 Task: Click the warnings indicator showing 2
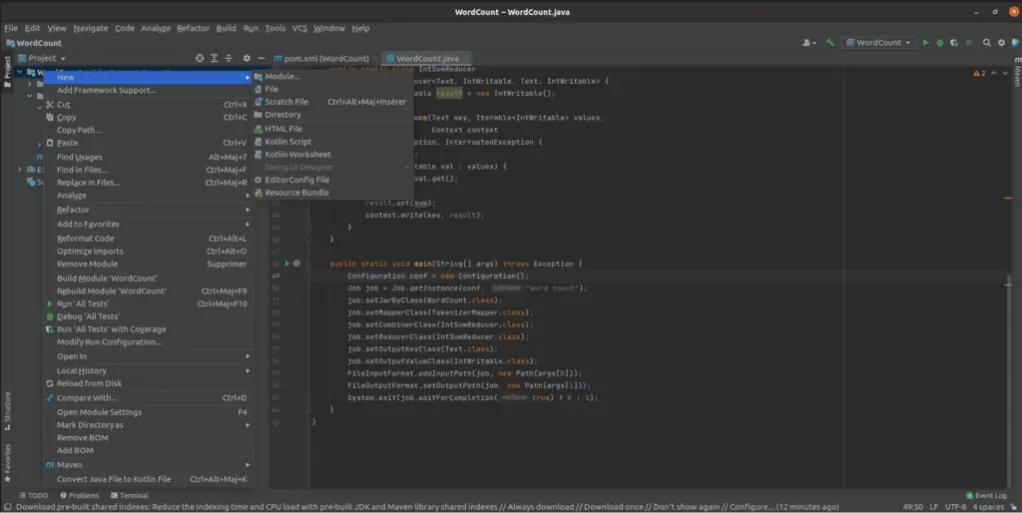coord(980,73)
